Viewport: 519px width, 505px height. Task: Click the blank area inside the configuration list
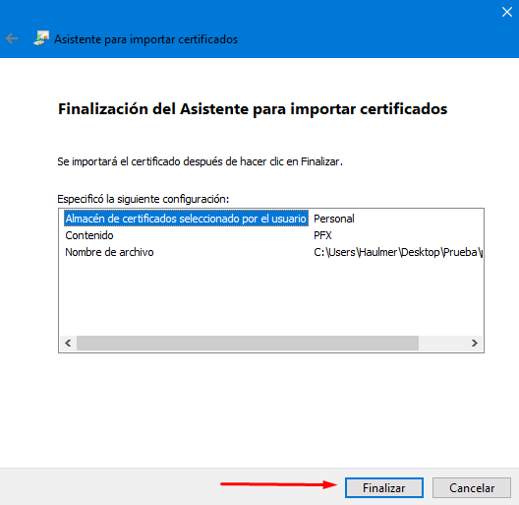coord(270,296)
